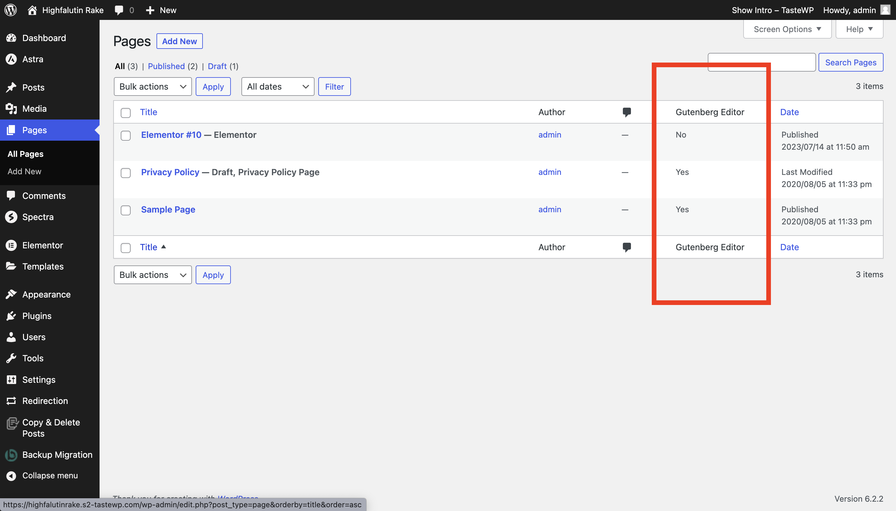Screen dimensions: 896x511
Task: Click the comments bubble icon in admin bar
Action: [119, 10]
